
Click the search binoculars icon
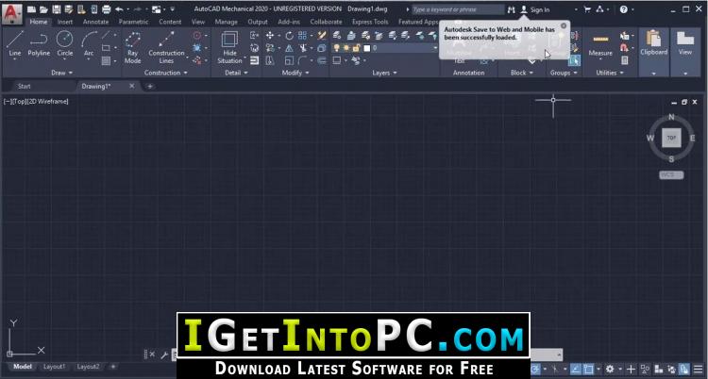click(511, 9)
